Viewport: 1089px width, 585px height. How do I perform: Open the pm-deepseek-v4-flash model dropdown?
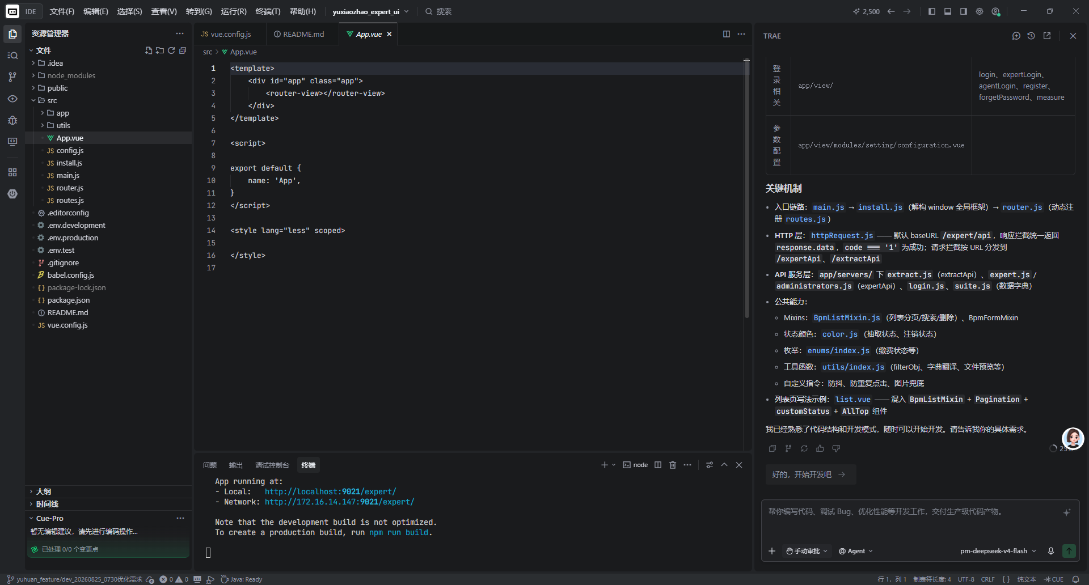[998, 551]
